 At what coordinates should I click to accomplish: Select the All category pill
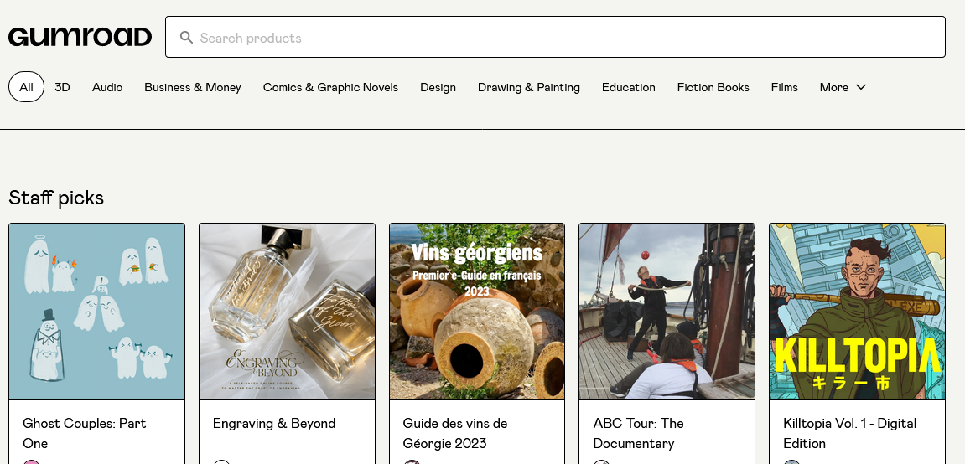(27, 86)
